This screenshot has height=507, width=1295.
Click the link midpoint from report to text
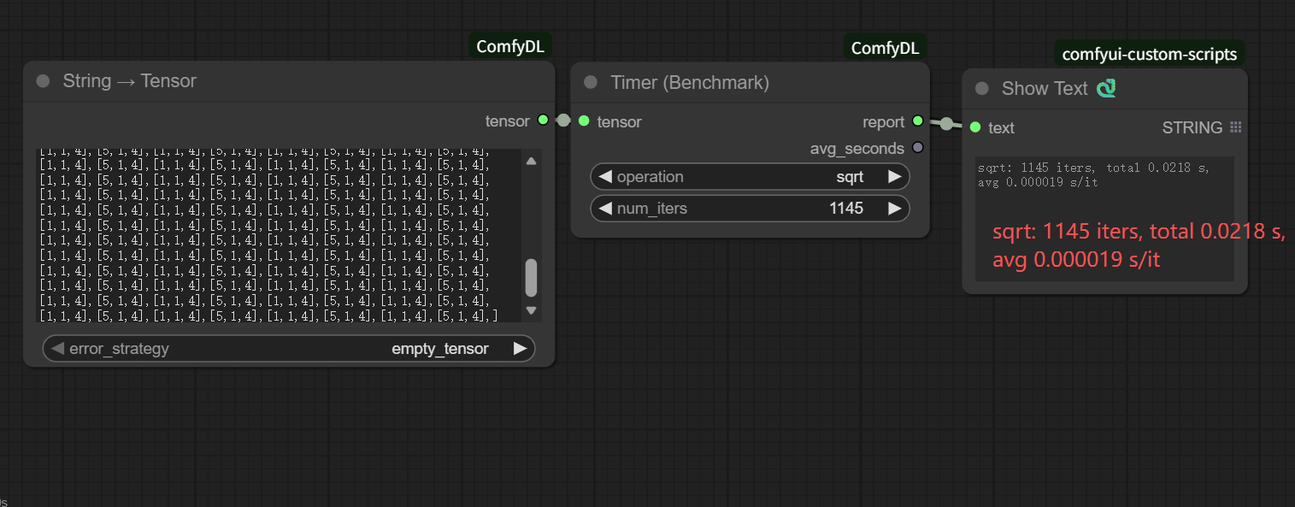[946, 124]
